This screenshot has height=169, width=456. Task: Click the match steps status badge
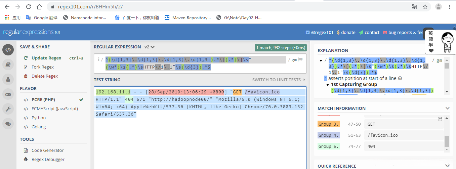[x=281, y=48]
